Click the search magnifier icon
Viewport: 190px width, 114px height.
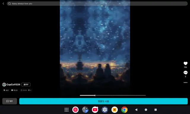9,4
